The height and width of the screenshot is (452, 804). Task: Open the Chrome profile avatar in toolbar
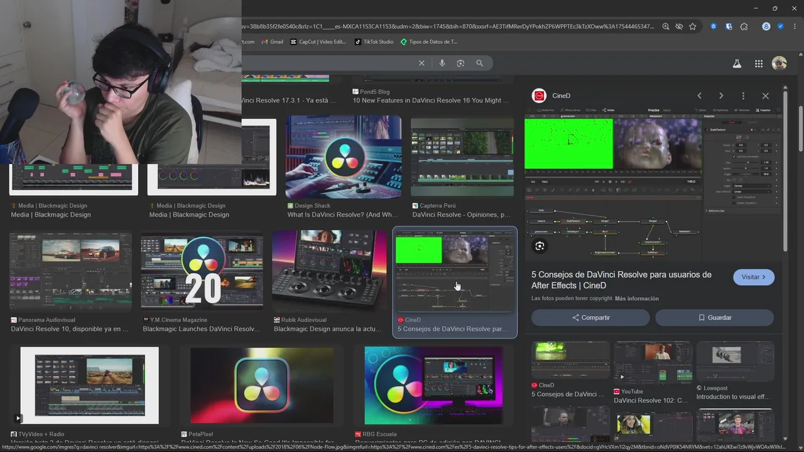766,26
